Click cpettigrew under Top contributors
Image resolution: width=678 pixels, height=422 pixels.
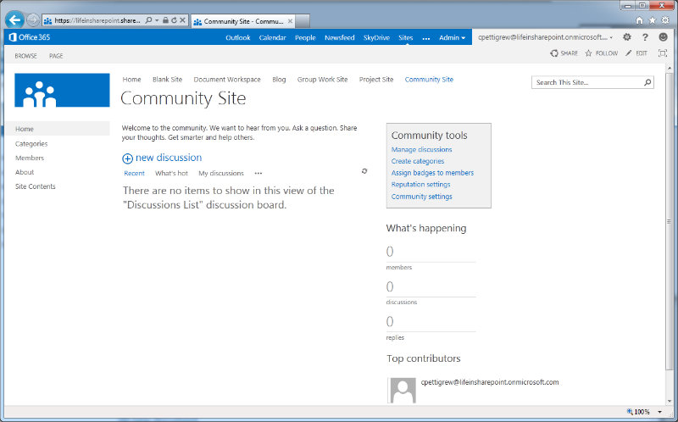tap(490, 382)
